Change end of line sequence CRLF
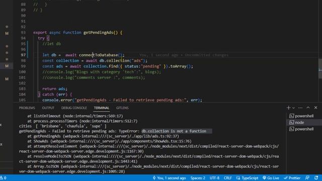The image size is (322, 181). click(227, 178)
